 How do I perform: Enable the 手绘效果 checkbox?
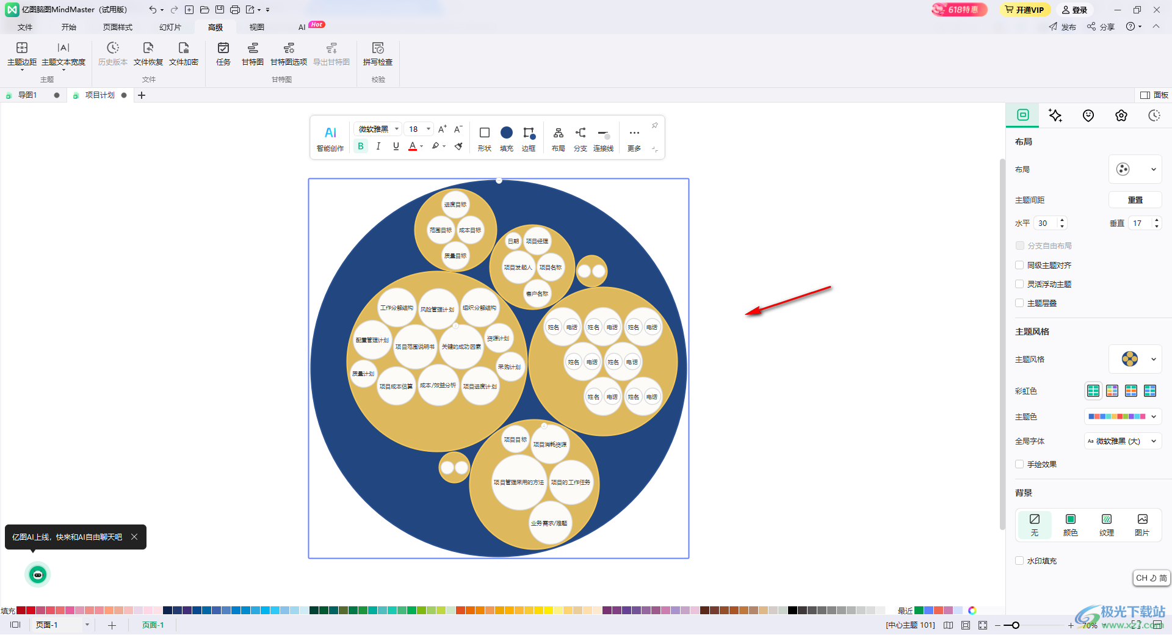click(1019, 464)
